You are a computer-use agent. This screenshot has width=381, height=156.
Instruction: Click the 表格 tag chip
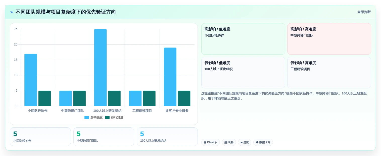click(229, 142)
